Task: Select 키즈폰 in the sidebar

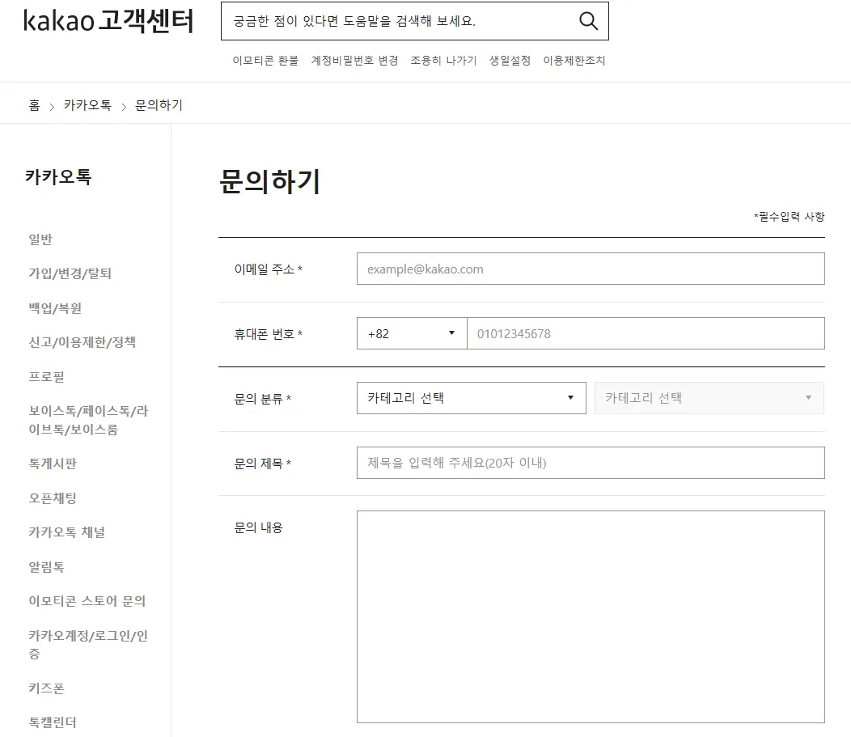Action: 47,688
